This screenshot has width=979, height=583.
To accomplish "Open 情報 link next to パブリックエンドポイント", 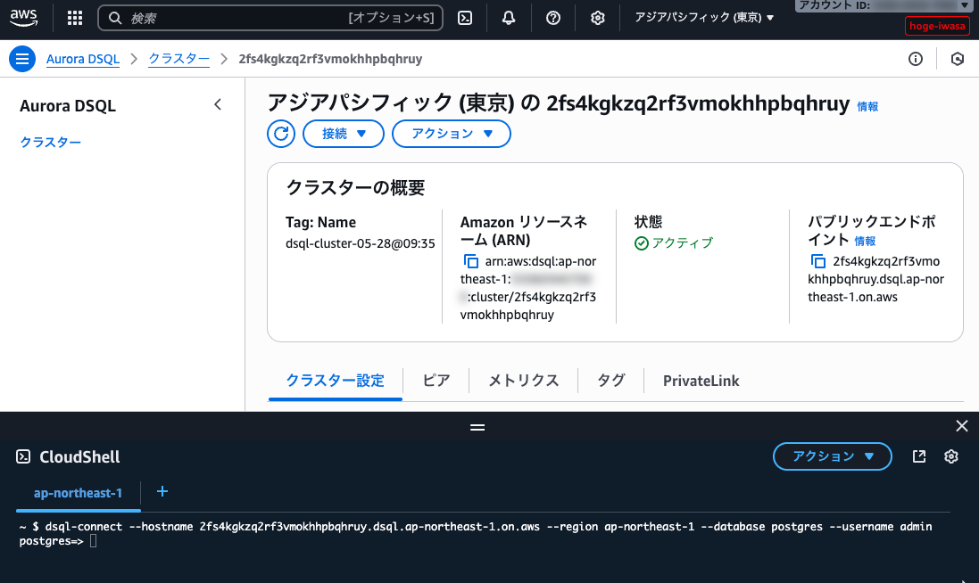I will point(865,242).
